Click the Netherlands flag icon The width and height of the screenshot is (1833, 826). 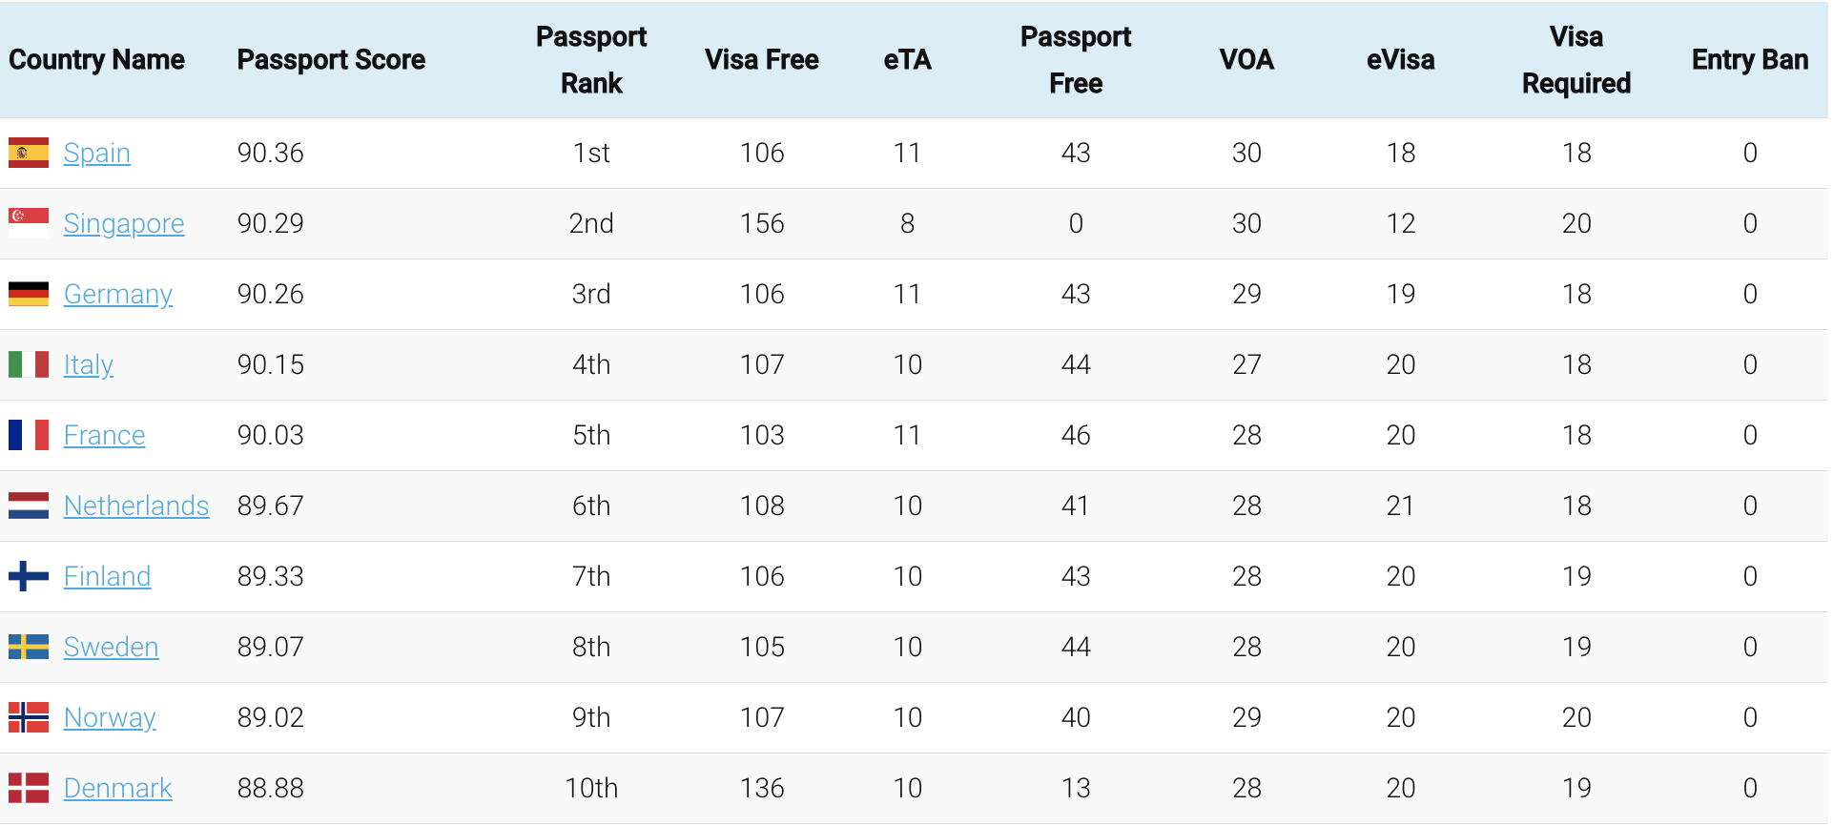[x=29, y=506]
